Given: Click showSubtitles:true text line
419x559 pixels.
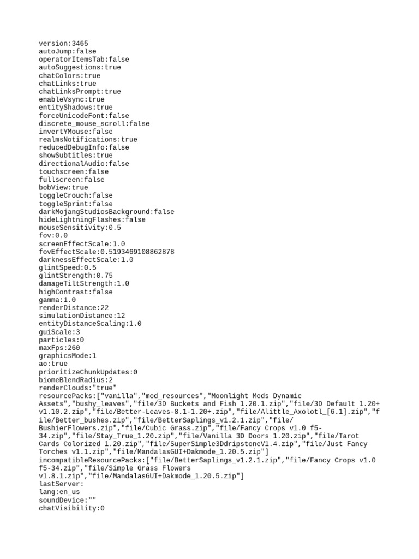Looking at the screenshot, I should coord(75,156).
